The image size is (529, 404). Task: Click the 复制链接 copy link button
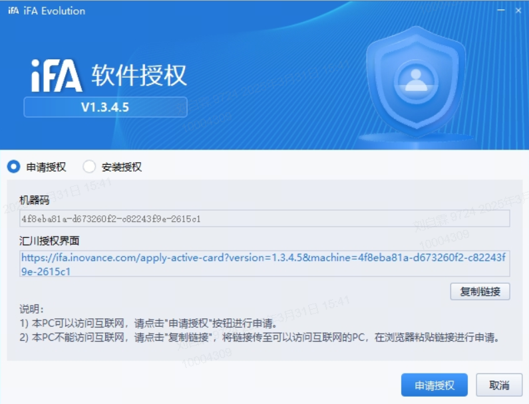pyautogui.click(x=480, y=292)
